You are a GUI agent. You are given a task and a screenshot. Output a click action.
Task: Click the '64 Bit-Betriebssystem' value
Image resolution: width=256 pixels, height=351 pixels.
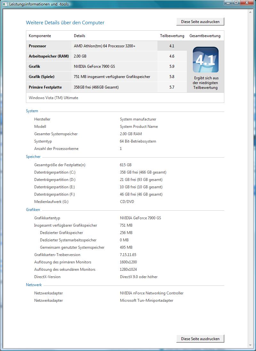tap(138, 141)
